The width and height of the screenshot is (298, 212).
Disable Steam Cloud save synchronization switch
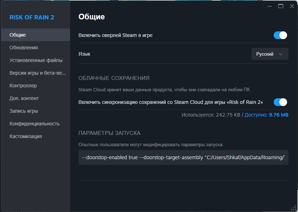[x=280, y=102]
